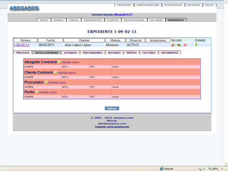Image resolution: width=228 pixels, height=171 pixels.
Task: Click the Situación column header
Action: [135, 41]
